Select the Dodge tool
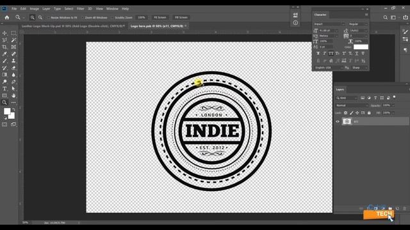 point(4,82)
